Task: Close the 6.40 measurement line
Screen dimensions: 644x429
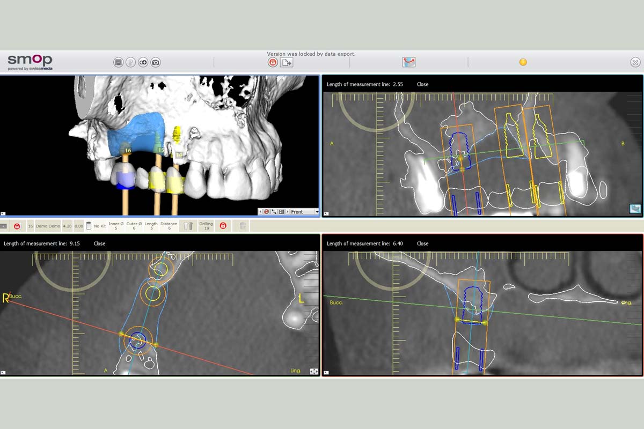Action: pos(422,243)
